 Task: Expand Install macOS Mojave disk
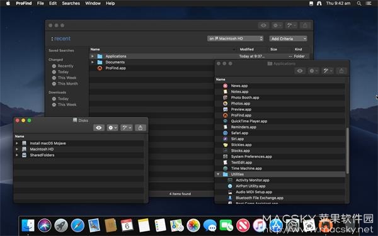tap(17, 143)
